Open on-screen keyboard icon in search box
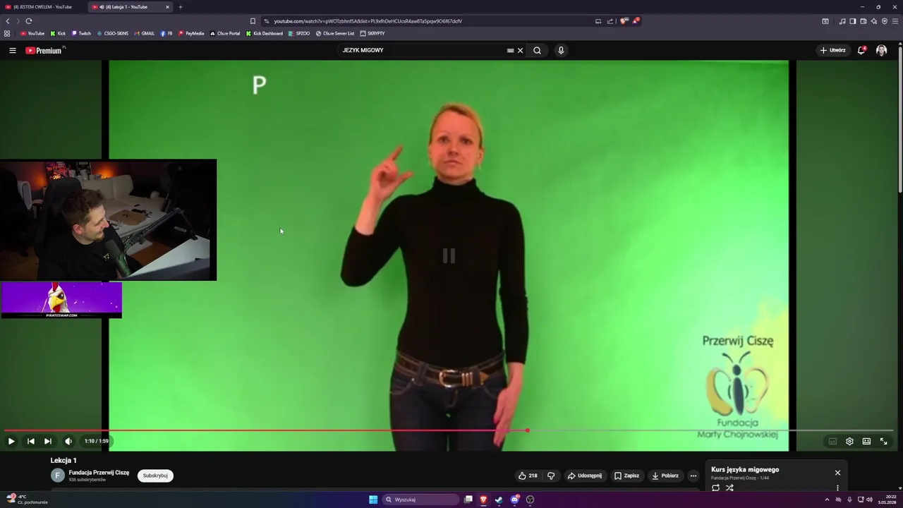Viewport: 903px width, 508px height. tap(510, 50)
